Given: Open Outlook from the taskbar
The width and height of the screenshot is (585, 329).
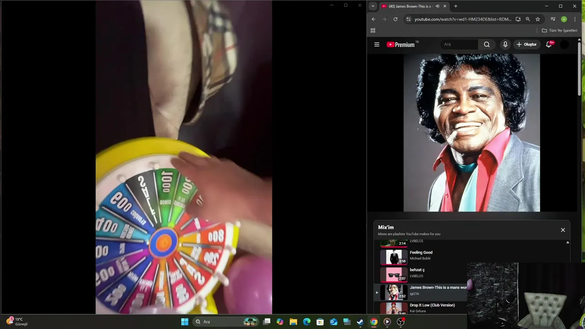Looking at the screenshot, I should click(334, 322).
